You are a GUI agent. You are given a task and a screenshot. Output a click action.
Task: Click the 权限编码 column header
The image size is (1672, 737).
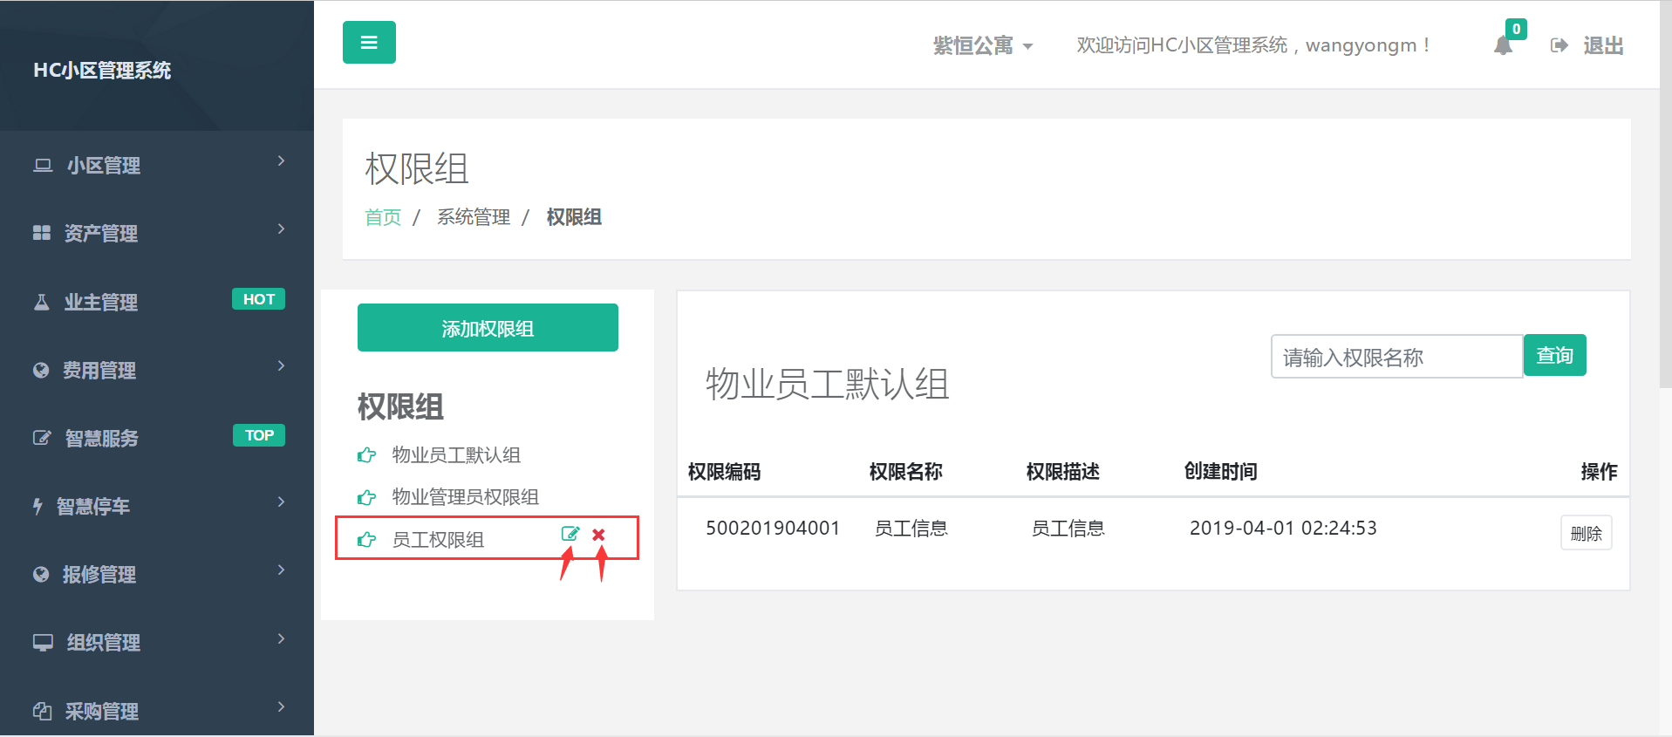724,472
